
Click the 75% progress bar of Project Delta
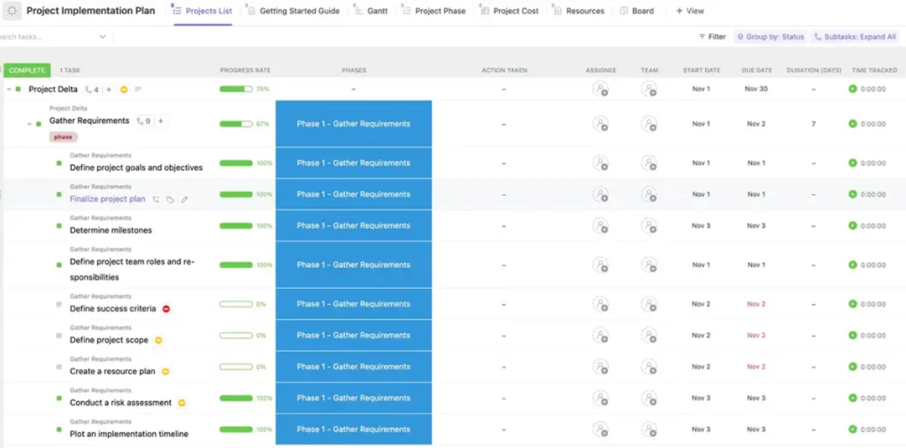[235, 89]
